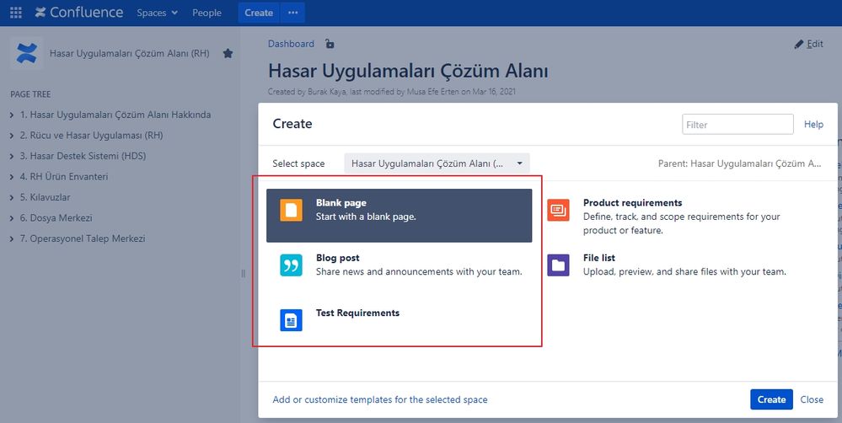Select the Blank page template

[x=399, y=215]
